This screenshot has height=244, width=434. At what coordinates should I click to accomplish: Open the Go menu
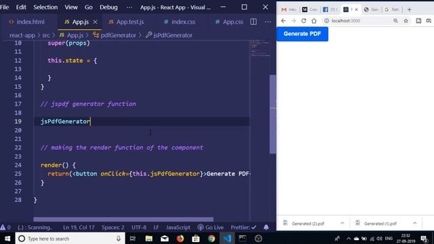[x=89, y=7]
